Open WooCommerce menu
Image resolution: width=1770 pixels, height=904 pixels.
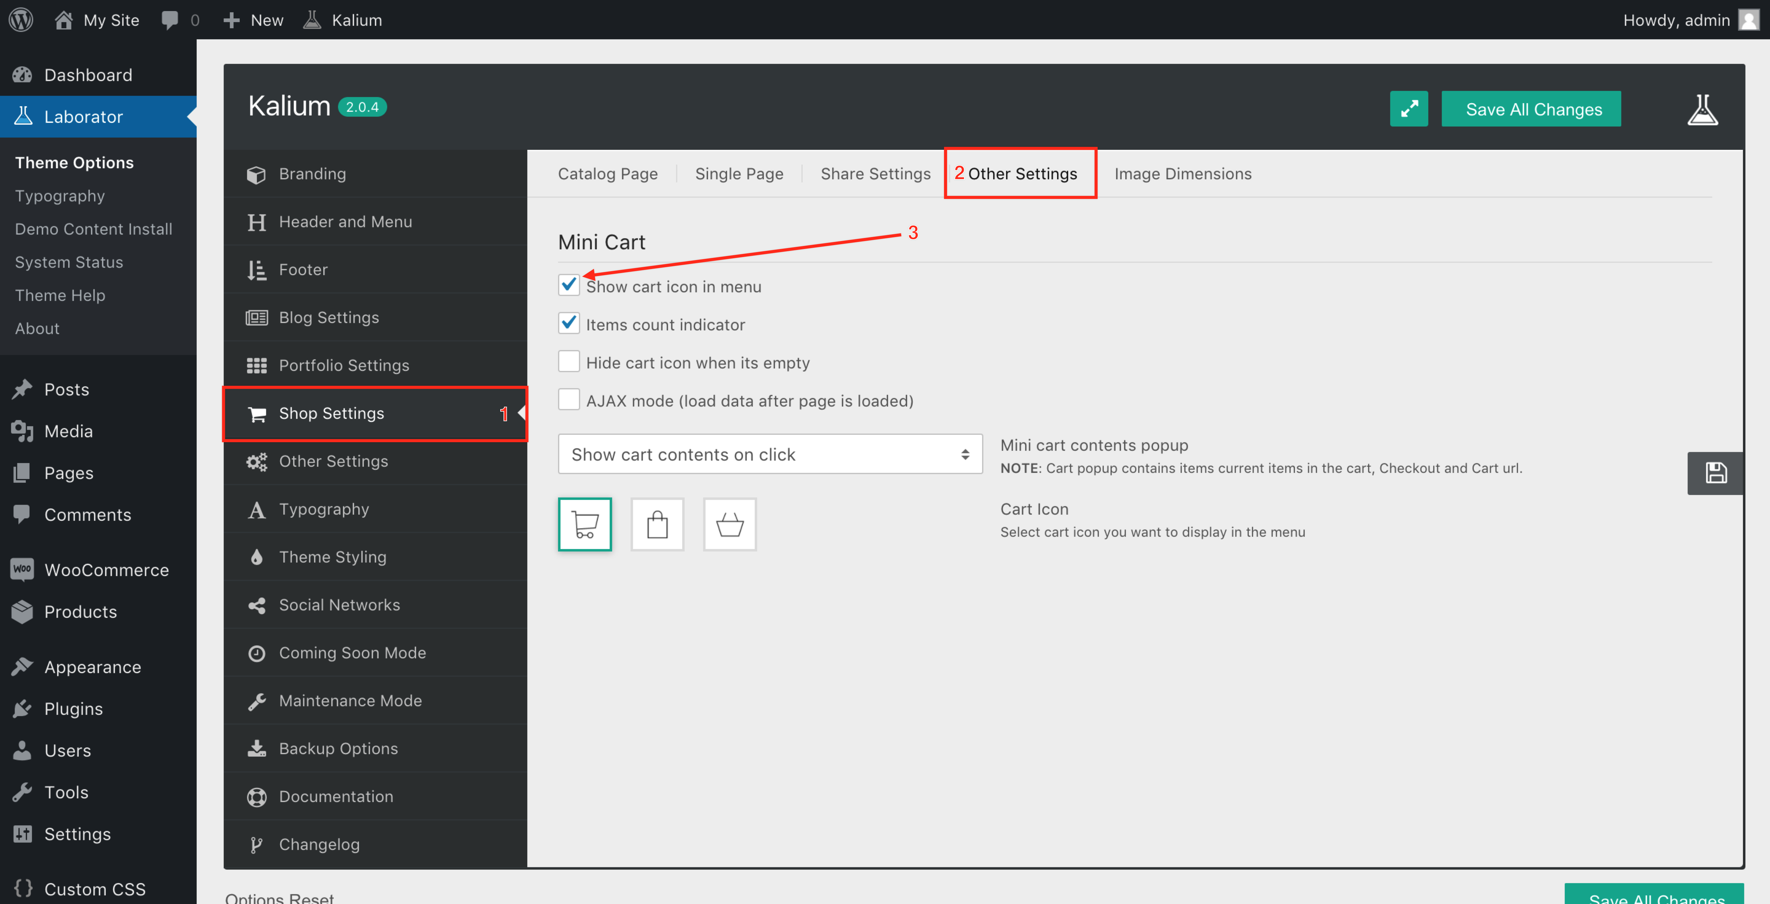click(98, 570)
